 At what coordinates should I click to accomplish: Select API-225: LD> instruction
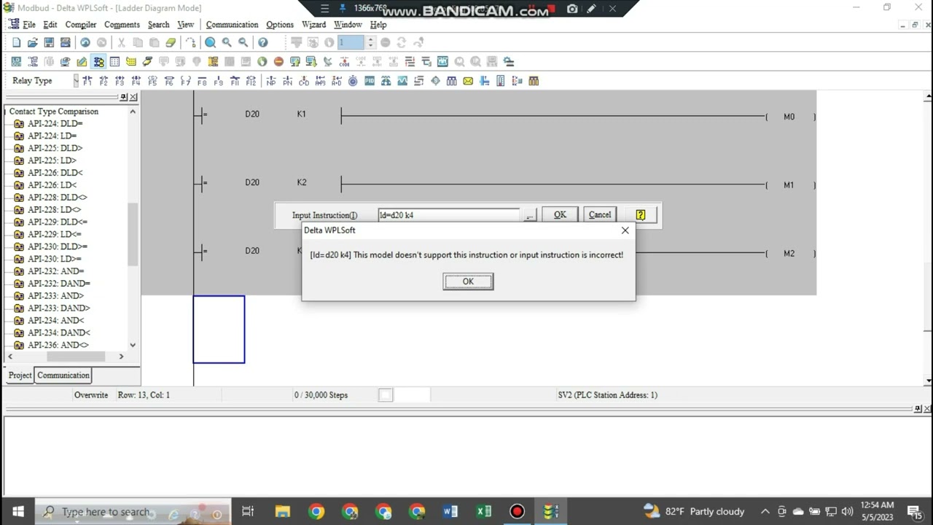pos(52,160)
